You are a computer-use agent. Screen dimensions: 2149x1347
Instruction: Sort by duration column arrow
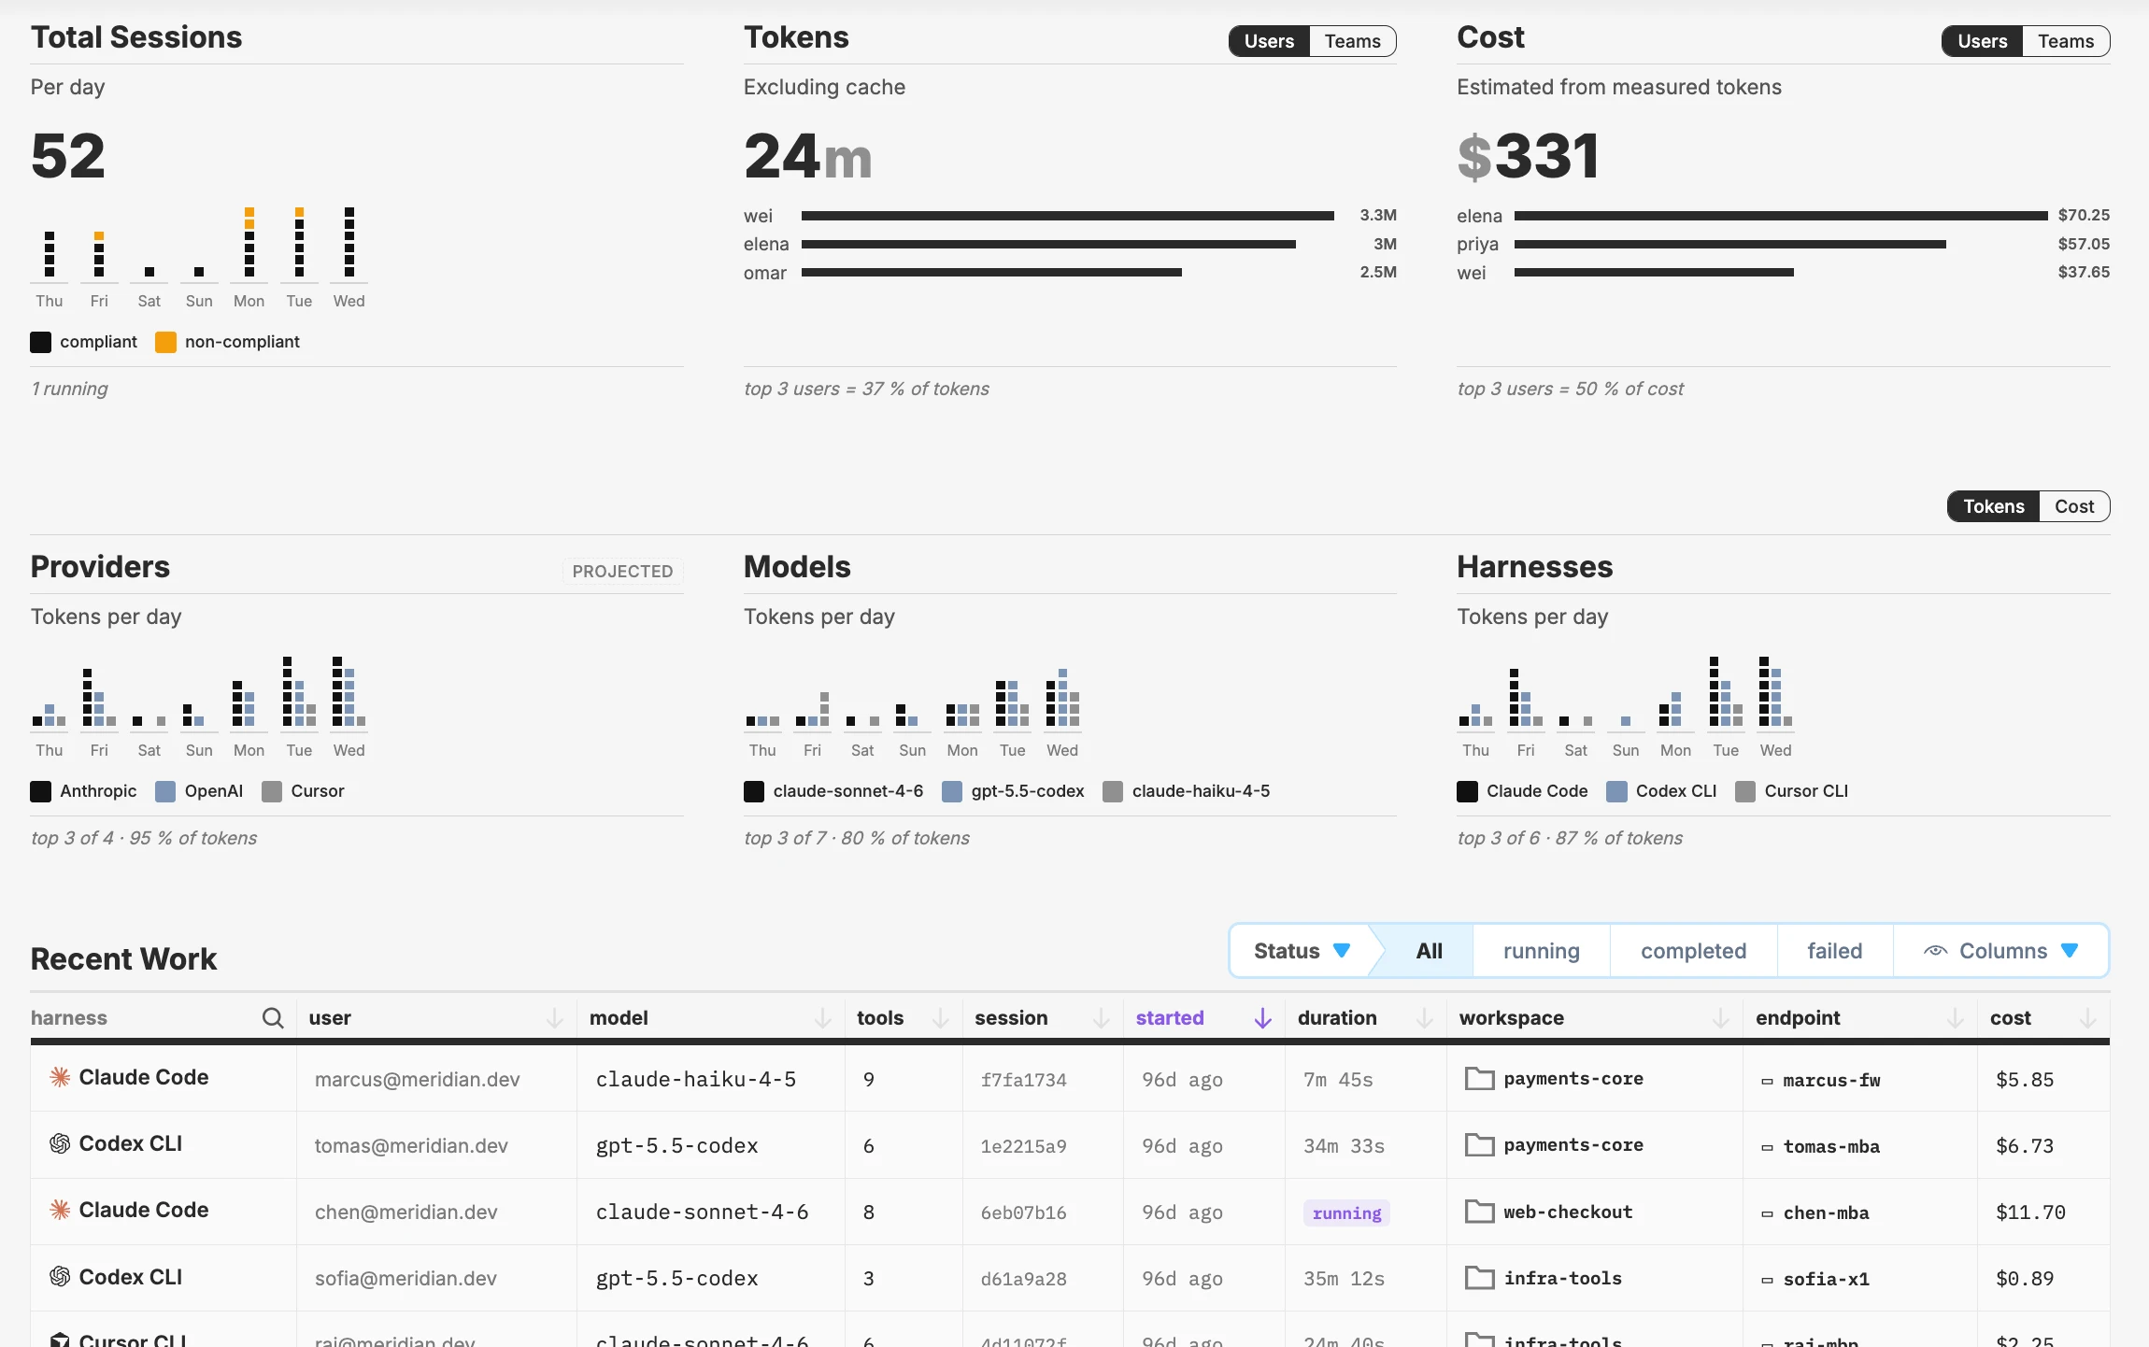tap(1425, 1018)
